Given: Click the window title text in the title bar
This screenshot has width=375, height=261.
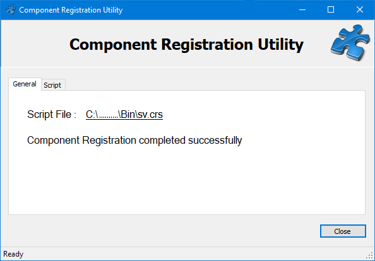Looking at the screenshot, I should [71, 10].
